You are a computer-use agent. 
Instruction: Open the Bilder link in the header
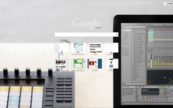point(151,4)
